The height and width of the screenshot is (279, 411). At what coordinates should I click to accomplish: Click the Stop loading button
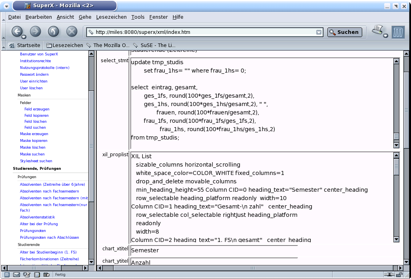tap(72, 31)
